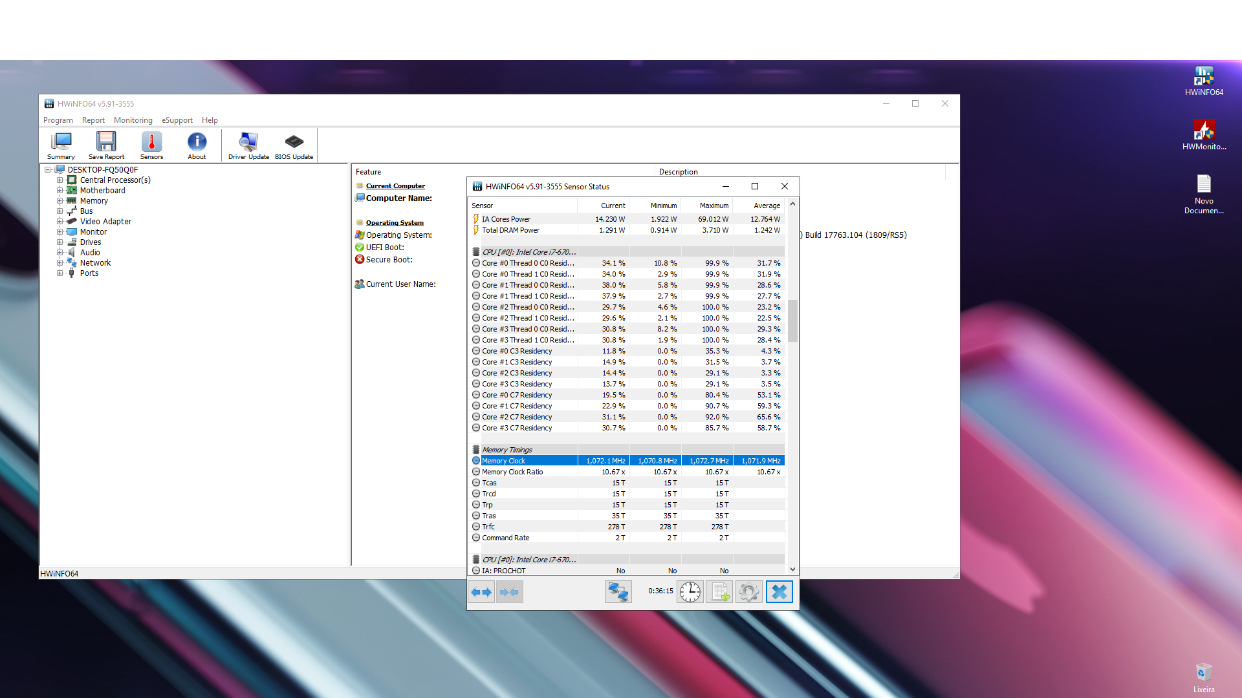Click the expand-columns blue arrows button
Image resolution: width=1242 pixels, height=698 pixels.
pyautogui.click(x=481, y=592)
